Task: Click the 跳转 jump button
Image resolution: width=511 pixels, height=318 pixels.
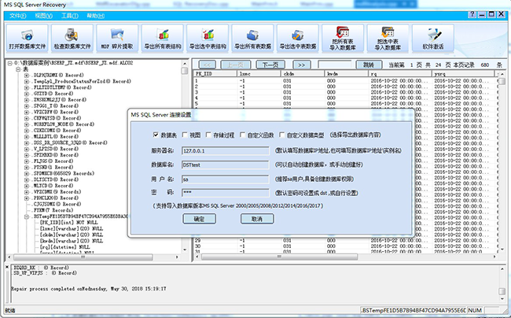Action: click(x=369, y=65)
